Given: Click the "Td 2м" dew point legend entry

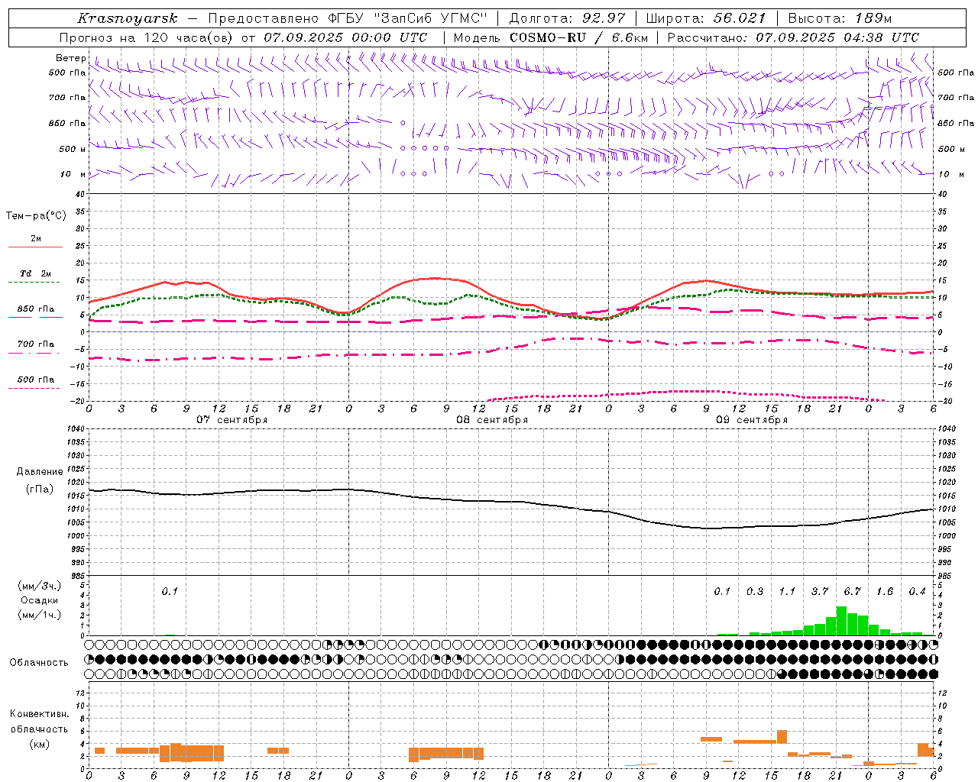Looking at the screenshot, I should tap(35, 273).
